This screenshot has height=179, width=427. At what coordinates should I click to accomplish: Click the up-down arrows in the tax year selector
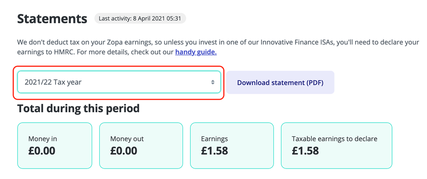(x=213, y=82)
